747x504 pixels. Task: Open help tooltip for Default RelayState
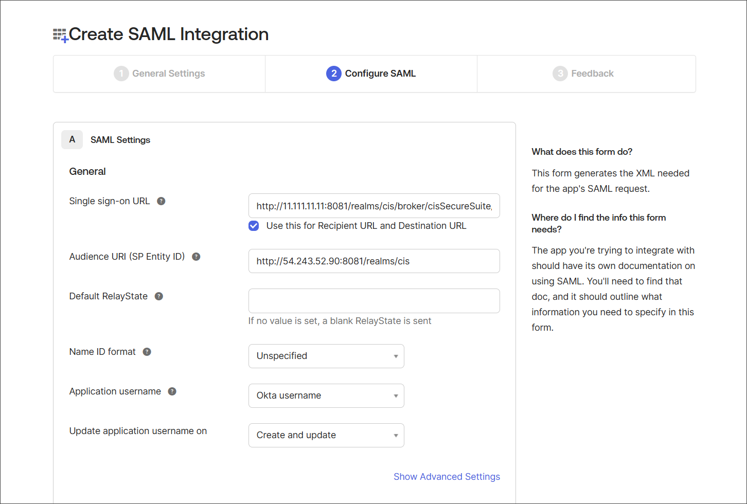pyautogui.click(x=159, y=296)
